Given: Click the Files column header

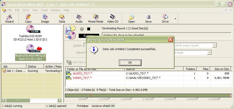Looking at the screenshot, I should click(x=204, y=69).
